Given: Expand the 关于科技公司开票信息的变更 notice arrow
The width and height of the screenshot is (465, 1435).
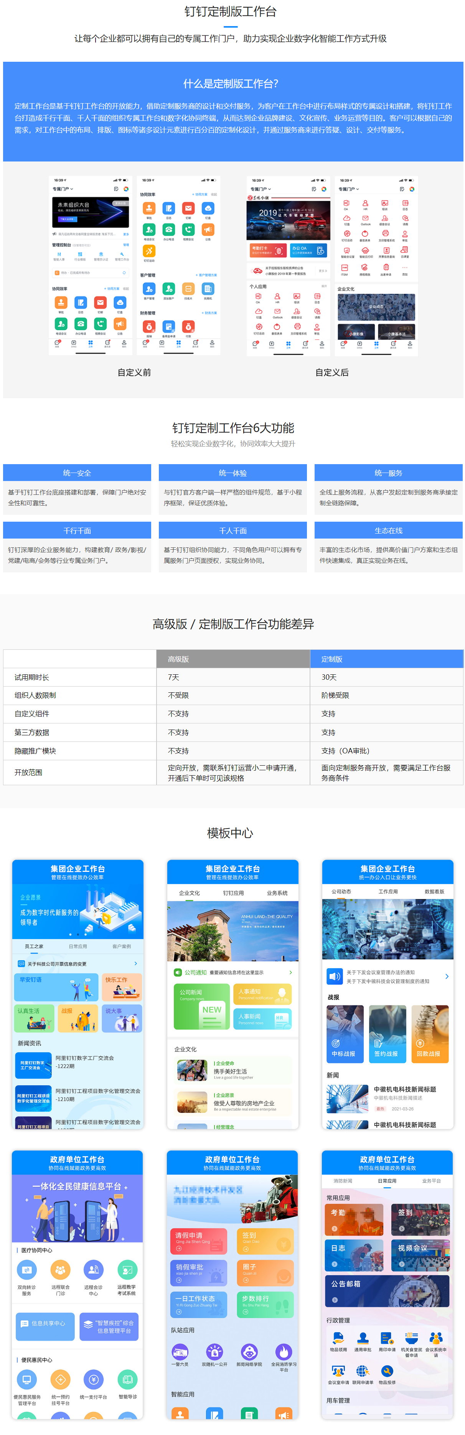Looking at the screenshot, I should pos(135,964).
